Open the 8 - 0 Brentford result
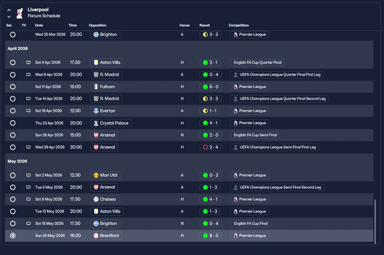The height and width of the screenshot is (255, 384). tap(211, 235)
